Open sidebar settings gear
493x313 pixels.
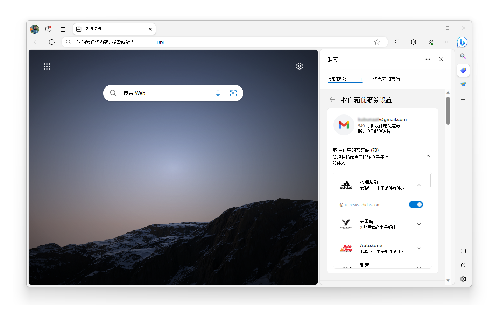pyautogui.click(x=463, y=279)
